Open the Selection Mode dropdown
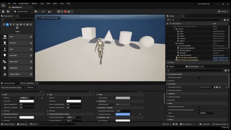This screenshot has width=231, height=130. coord(22,12)
